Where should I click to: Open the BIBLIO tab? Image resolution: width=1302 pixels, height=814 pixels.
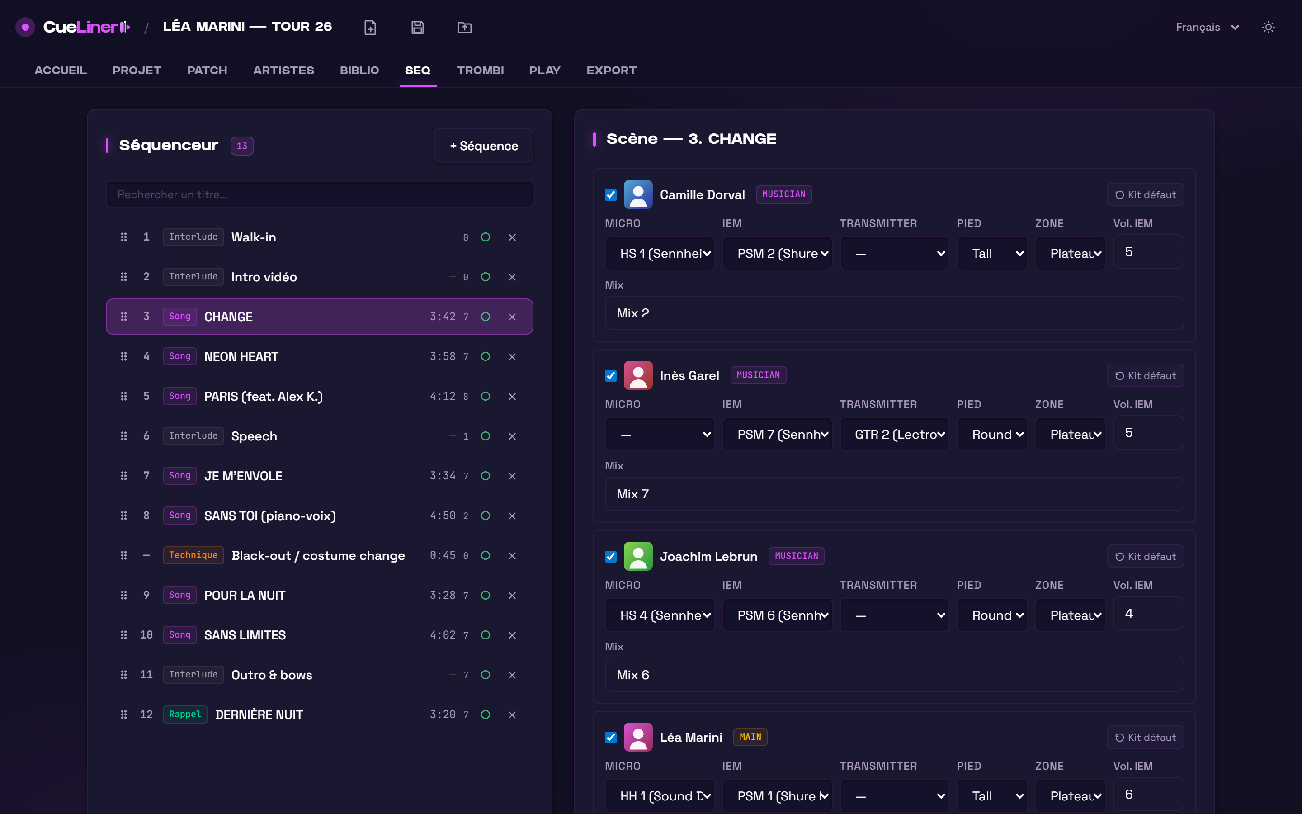click(359, 71)
